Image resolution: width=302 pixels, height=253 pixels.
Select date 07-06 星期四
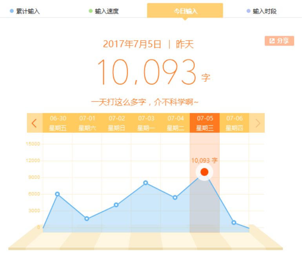coord(235,123)
